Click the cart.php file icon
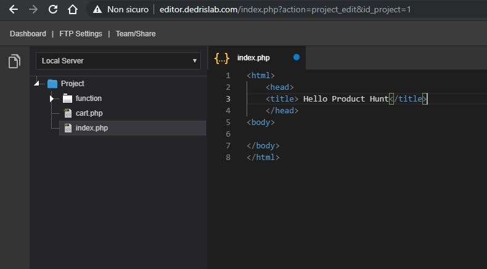The height and width of the screenshot is (269, 487). click(68, 113)
